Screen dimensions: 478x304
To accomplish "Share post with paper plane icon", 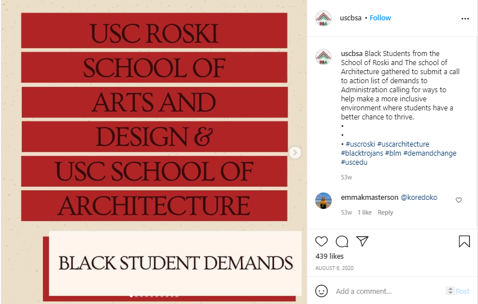I will 362,242.
